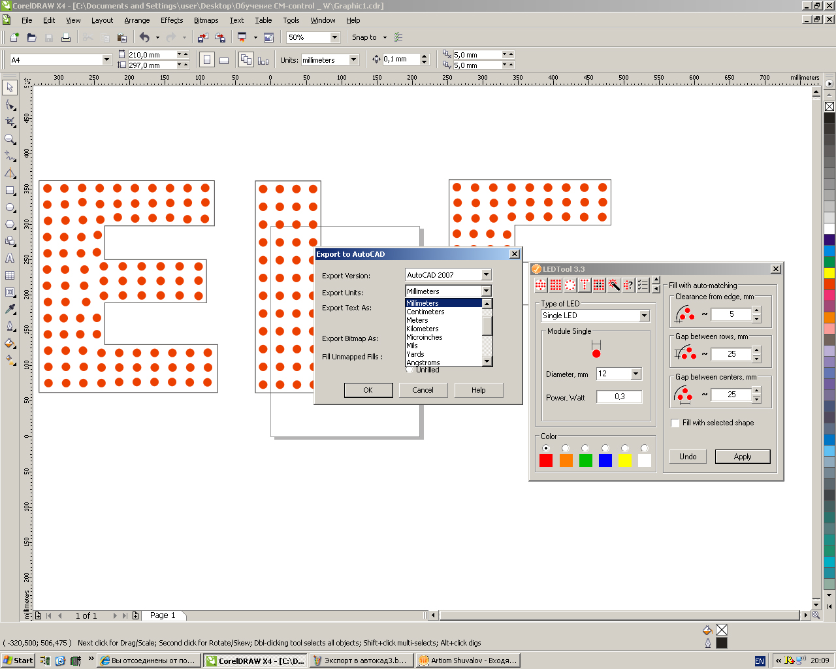
Task: Select the Pick tool in toolbox
Action: click(x=10, y=88)
